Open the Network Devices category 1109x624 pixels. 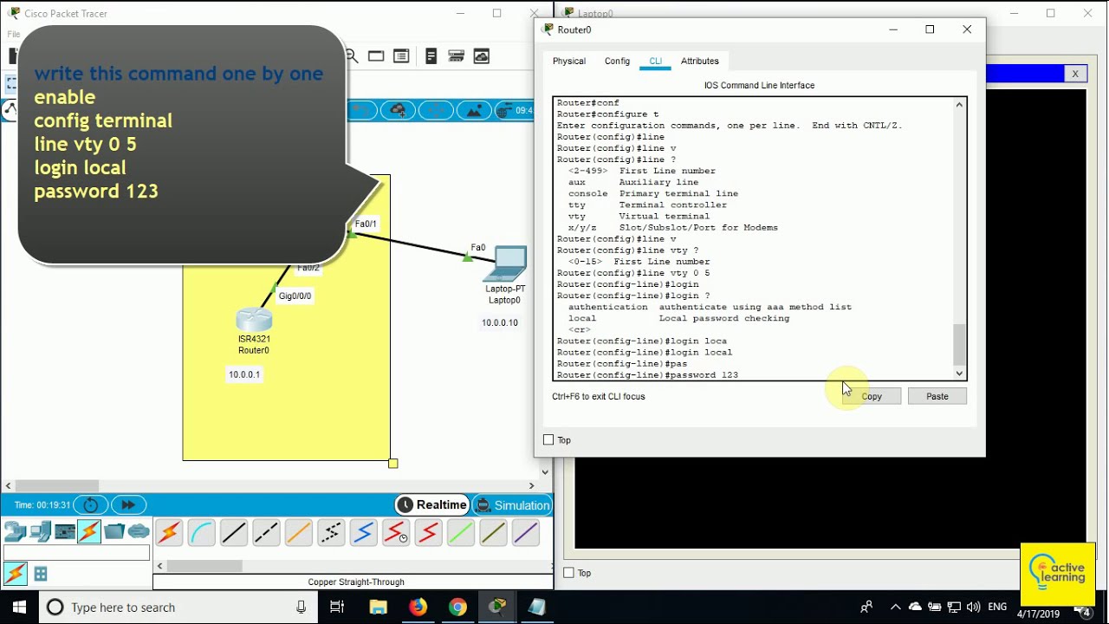[15, 531]
